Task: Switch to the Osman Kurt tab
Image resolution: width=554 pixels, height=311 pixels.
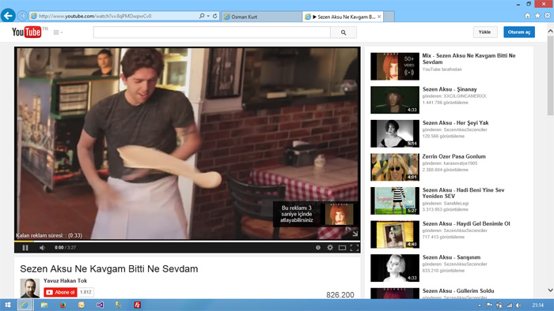Action: point(261,17)
